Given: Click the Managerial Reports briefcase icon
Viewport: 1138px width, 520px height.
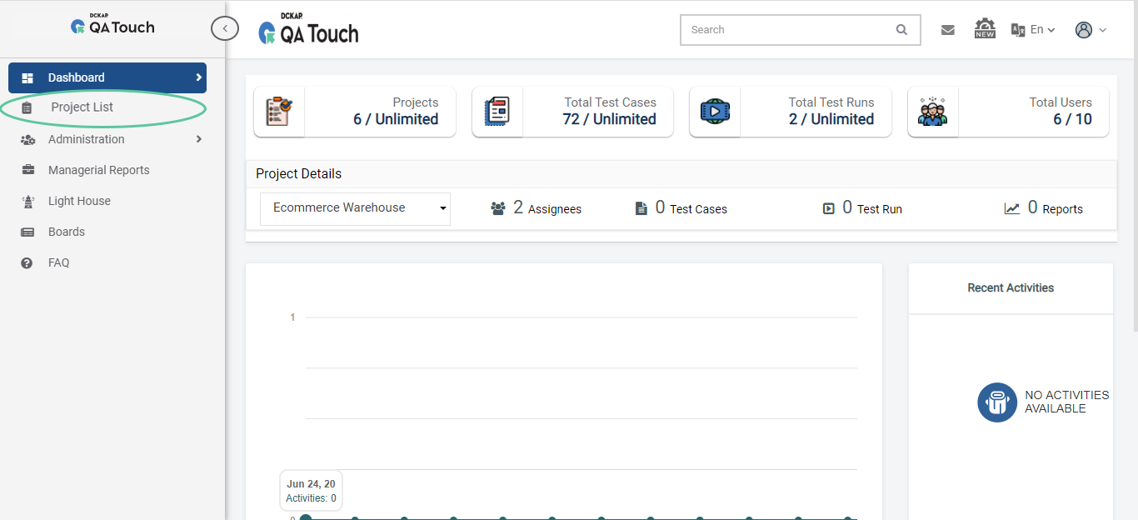Looking at the screenshot, I should (x=27, y=170).
